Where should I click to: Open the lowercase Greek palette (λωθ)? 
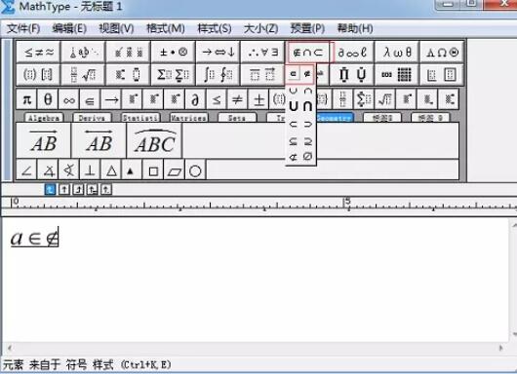point(397,52)
